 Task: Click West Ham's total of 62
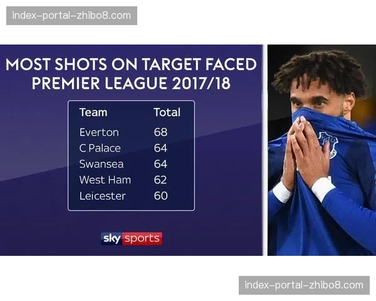[161, 180]
